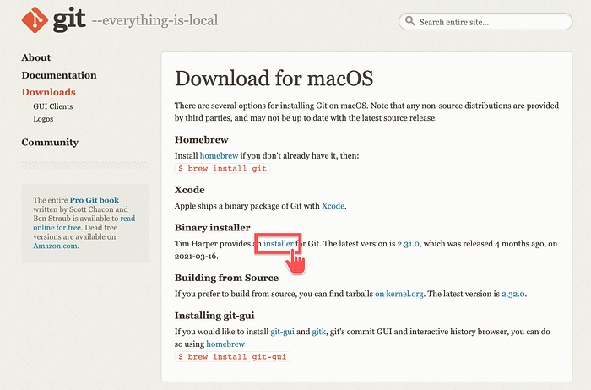Select Downloads in the sidebar
The width and height of the screenshot is (591, 390).
48,91
